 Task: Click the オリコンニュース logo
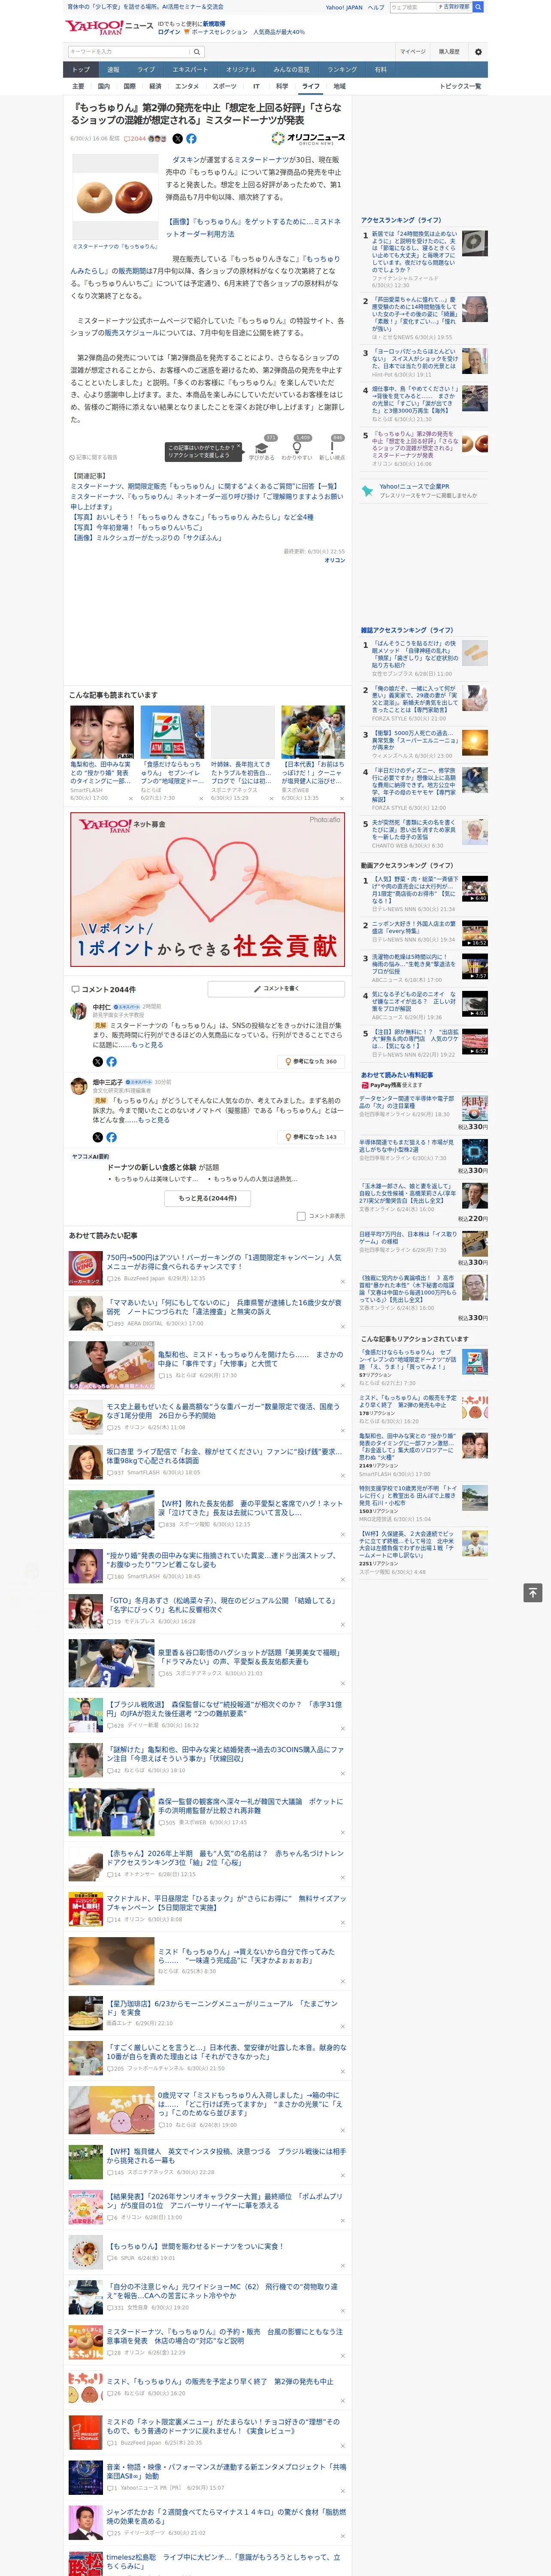[308, 139]
